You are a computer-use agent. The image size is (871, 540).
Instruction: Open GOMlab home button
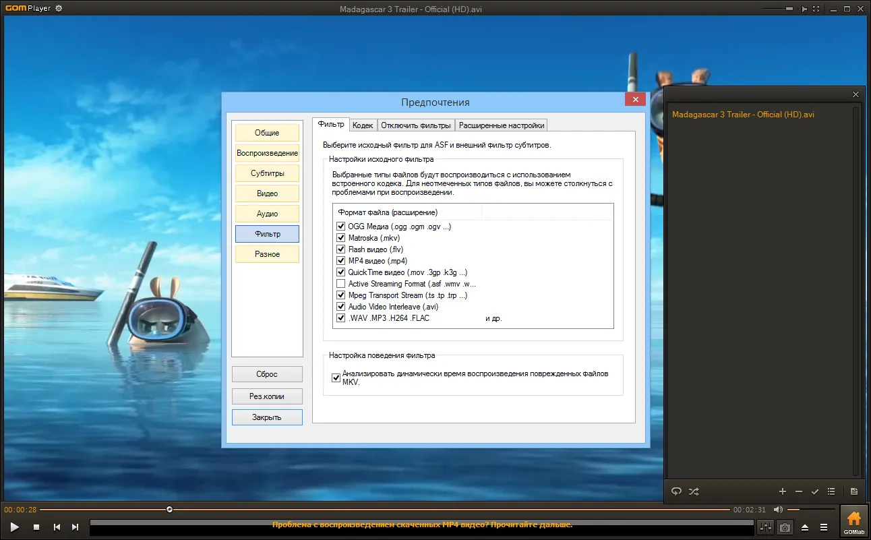tap(854, 521)
